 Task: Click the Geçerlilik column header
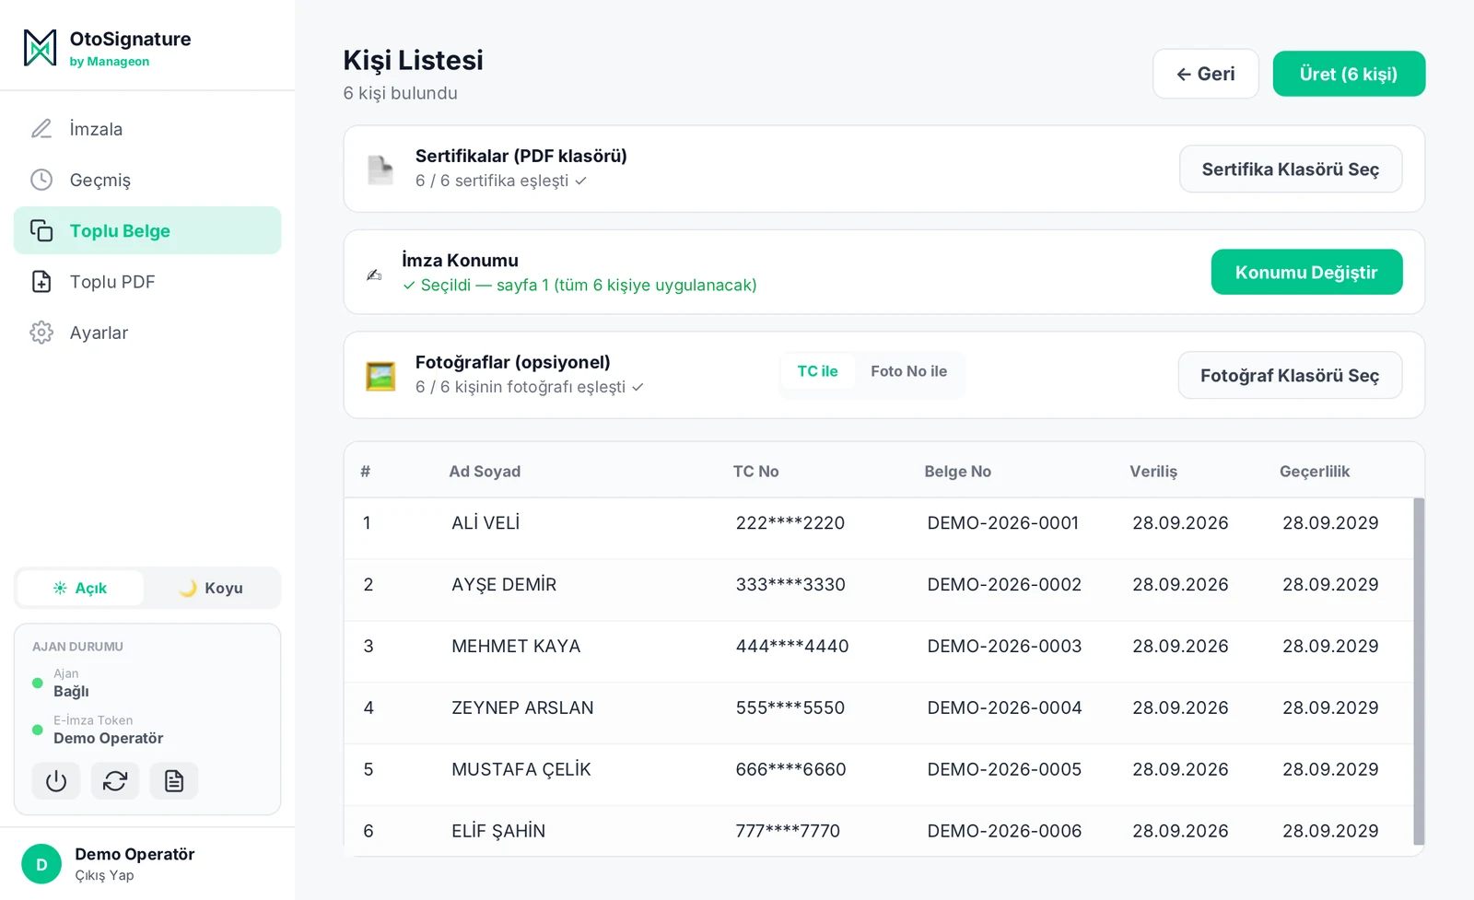(x=1315, y=472)
